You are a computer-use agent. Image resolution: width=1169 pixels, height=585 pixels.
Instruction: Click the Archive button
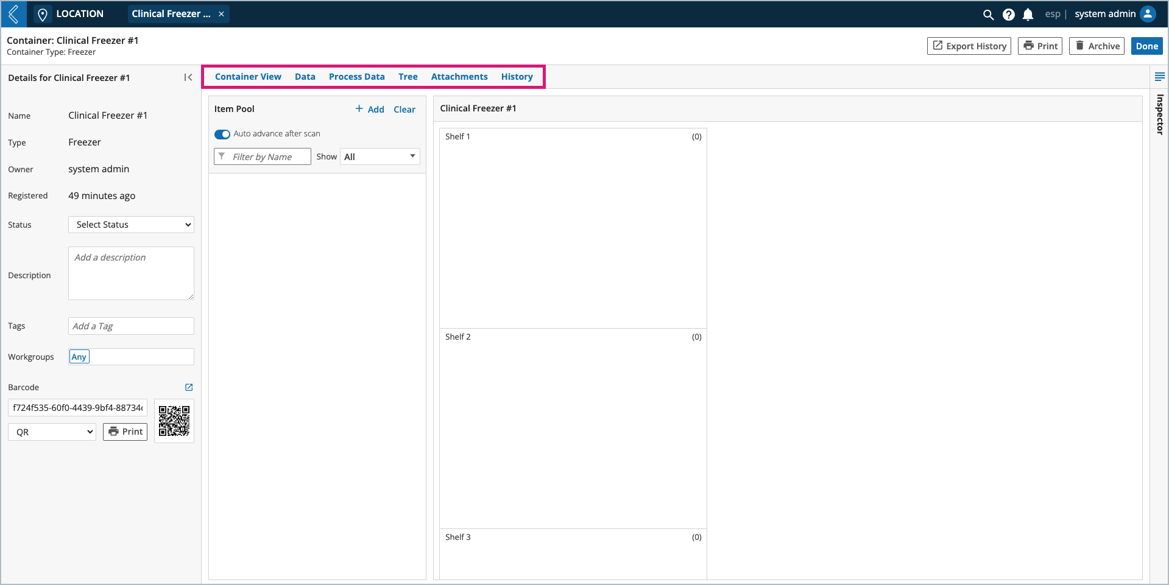pos(1097,46)
